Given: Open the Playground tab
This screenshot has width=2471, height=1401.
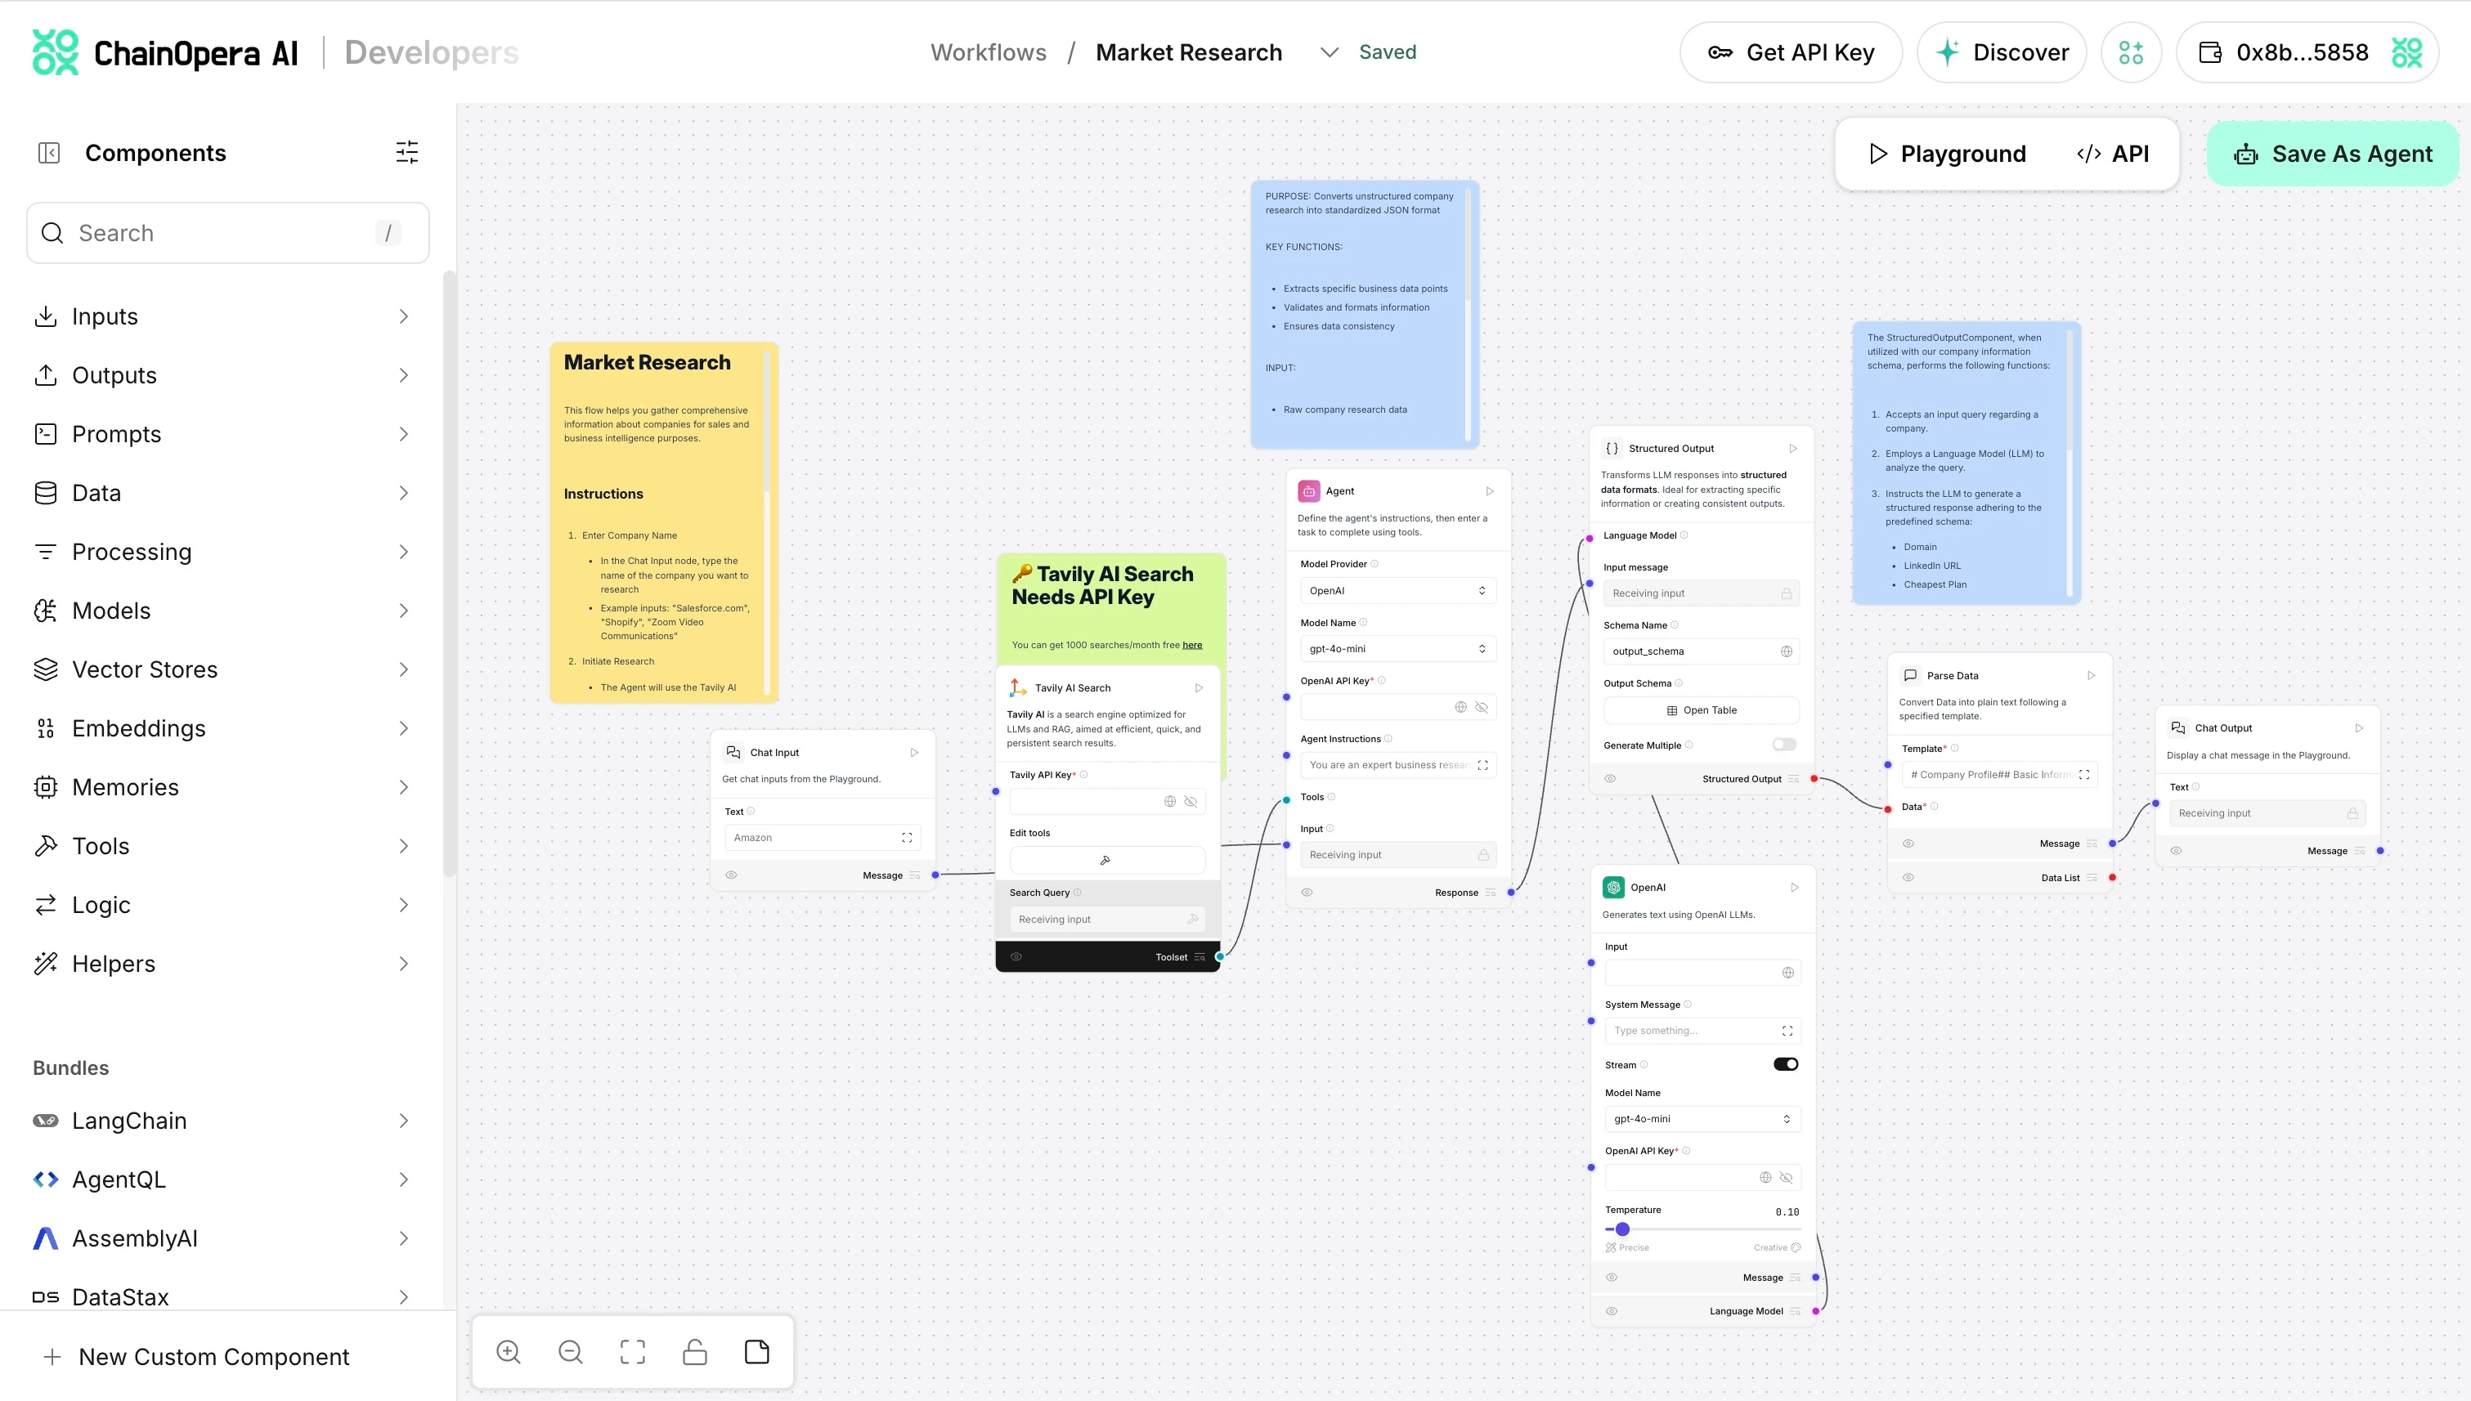Looking at the screenshot, I should tap(1948, 154).
